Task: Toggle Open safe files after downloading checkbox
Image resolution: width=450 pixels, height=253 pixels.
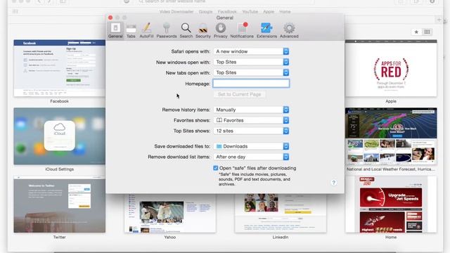Action: pos(216,168)
